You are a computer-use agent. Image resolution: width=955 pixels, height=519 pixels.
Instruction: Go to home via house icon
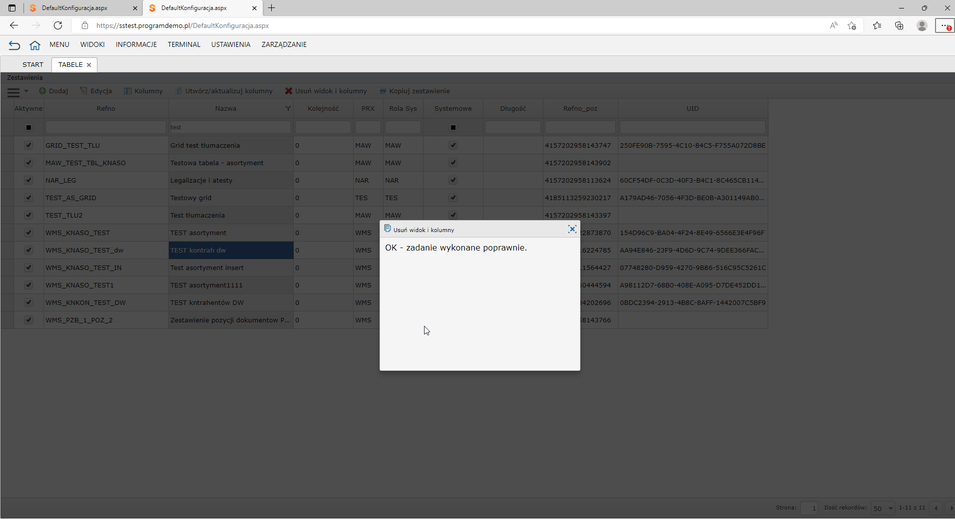click(x=34, y=45)
